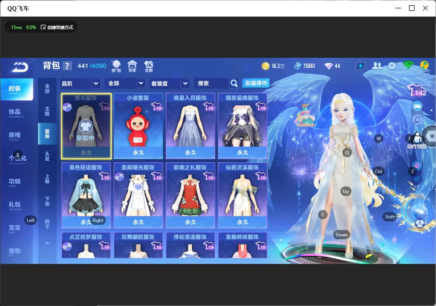Select the 鞋子 shoes sub-category

[x=47, y=224]
